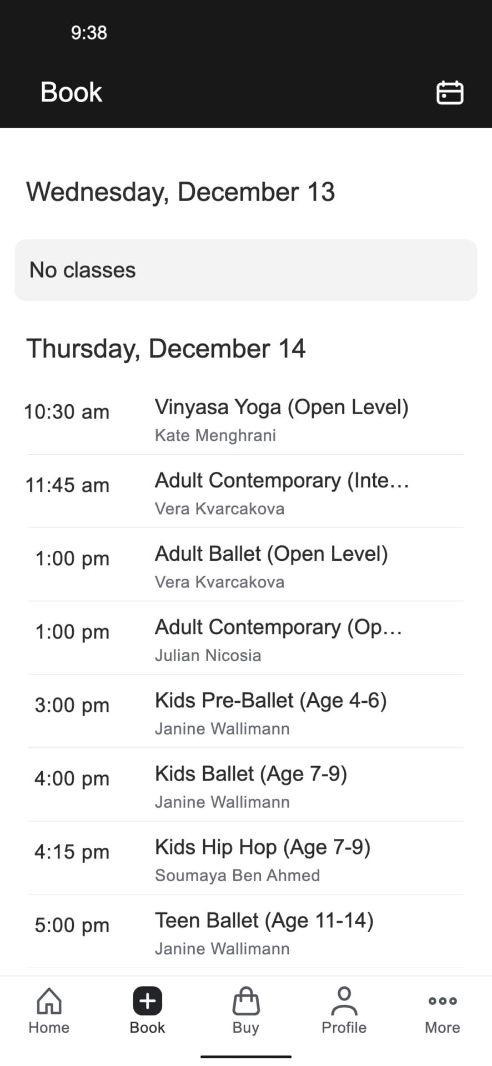Tap the 10:30 am time slot
The height and width of the screenshot is (1066, 492).
(67, 412)
